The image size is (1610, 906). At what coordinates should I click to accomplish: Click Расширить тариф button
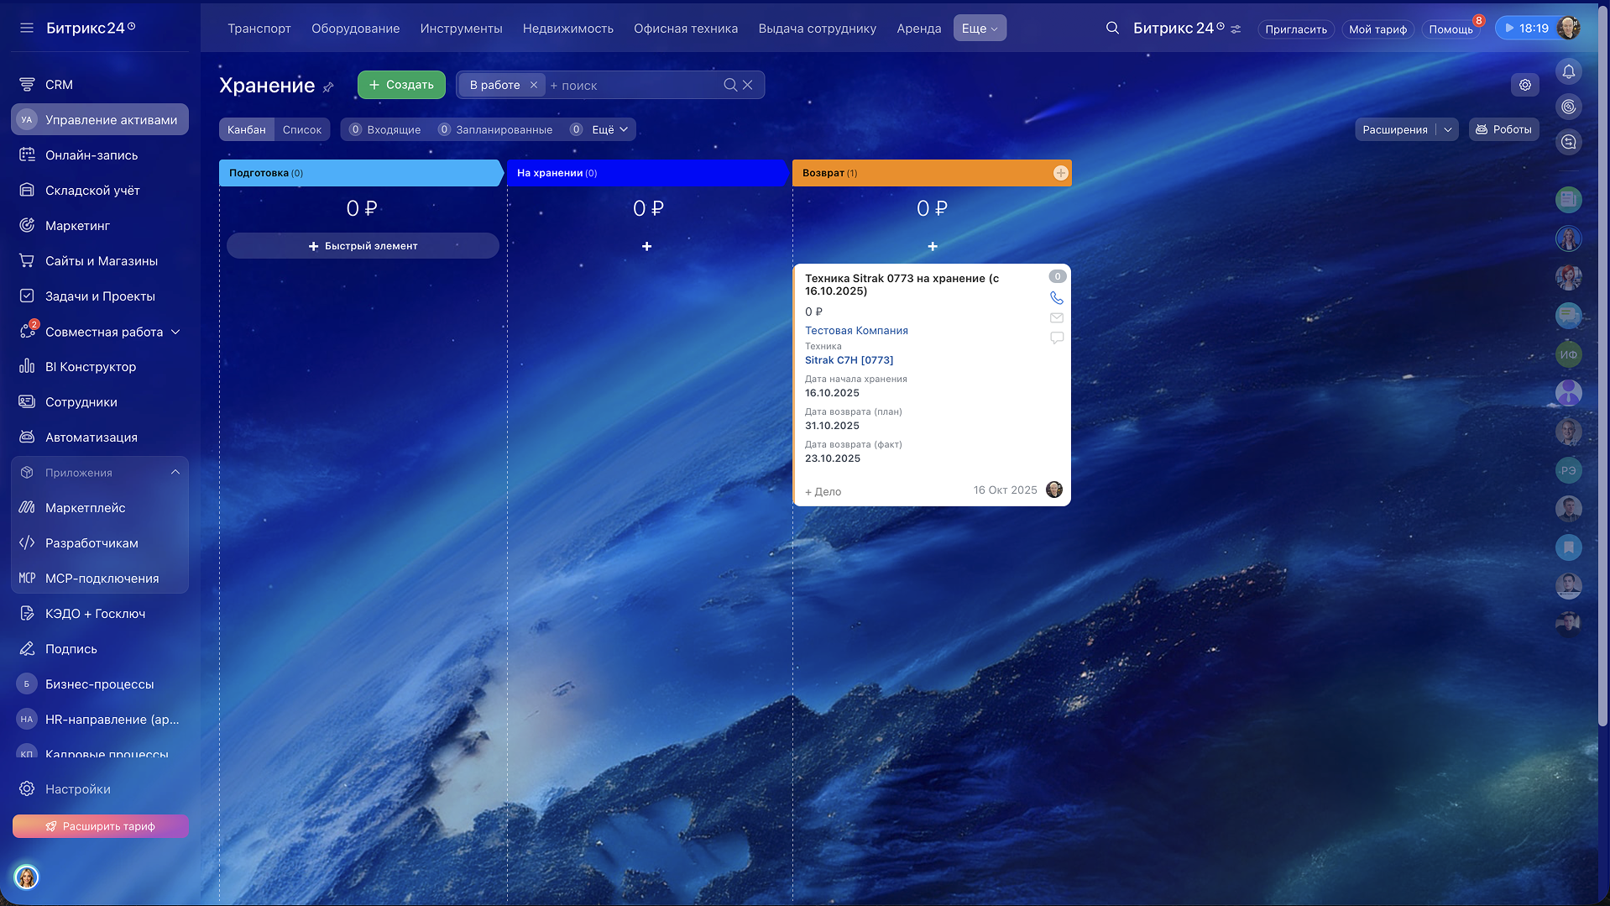tap(101, 826)
